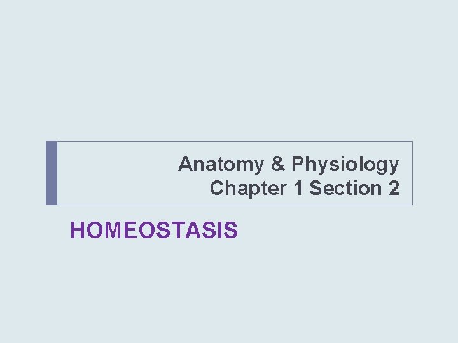The image size is (458, 343).
Task: Click the blank slide area below HOMEOSTASIS
Action: pyautogui.click(x=229, y=292)
